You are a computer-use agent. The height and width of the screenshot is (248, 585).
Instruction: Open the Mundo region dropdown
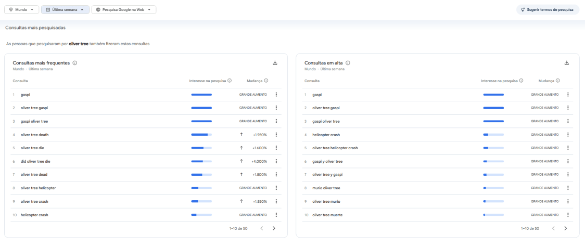pyautogui.click(x=22, y=10)
